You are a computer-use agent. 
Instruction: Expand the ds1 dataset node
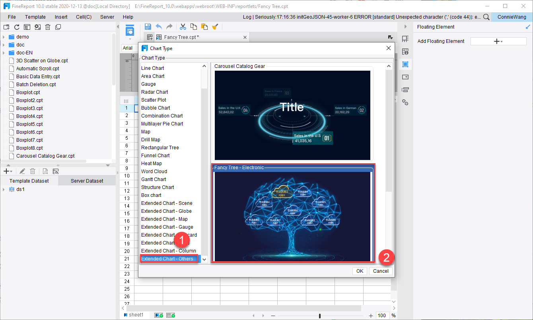4,189
